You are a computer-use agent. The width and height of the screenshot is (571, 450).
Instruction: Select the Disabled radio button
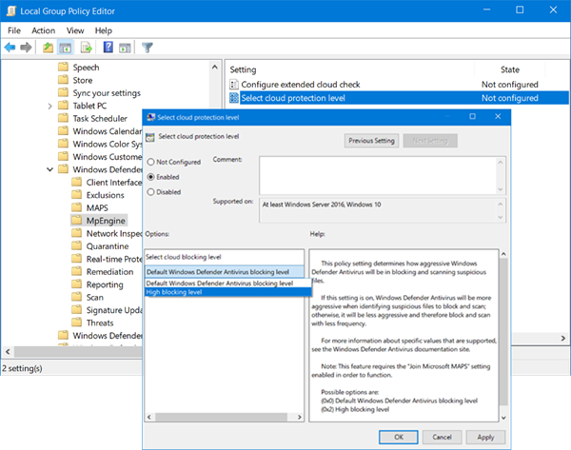[150, 191]
